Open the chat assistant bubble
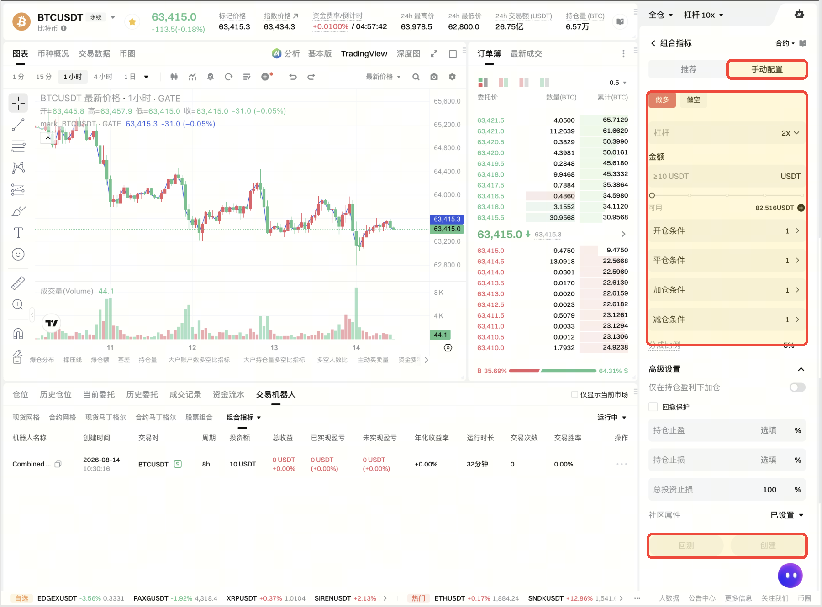Image resolution: width=822 pixels, height=607 pixels. tap(790, 576)
